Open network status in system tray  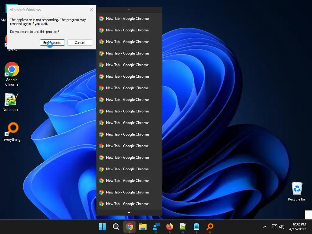[x=275, y=227]
